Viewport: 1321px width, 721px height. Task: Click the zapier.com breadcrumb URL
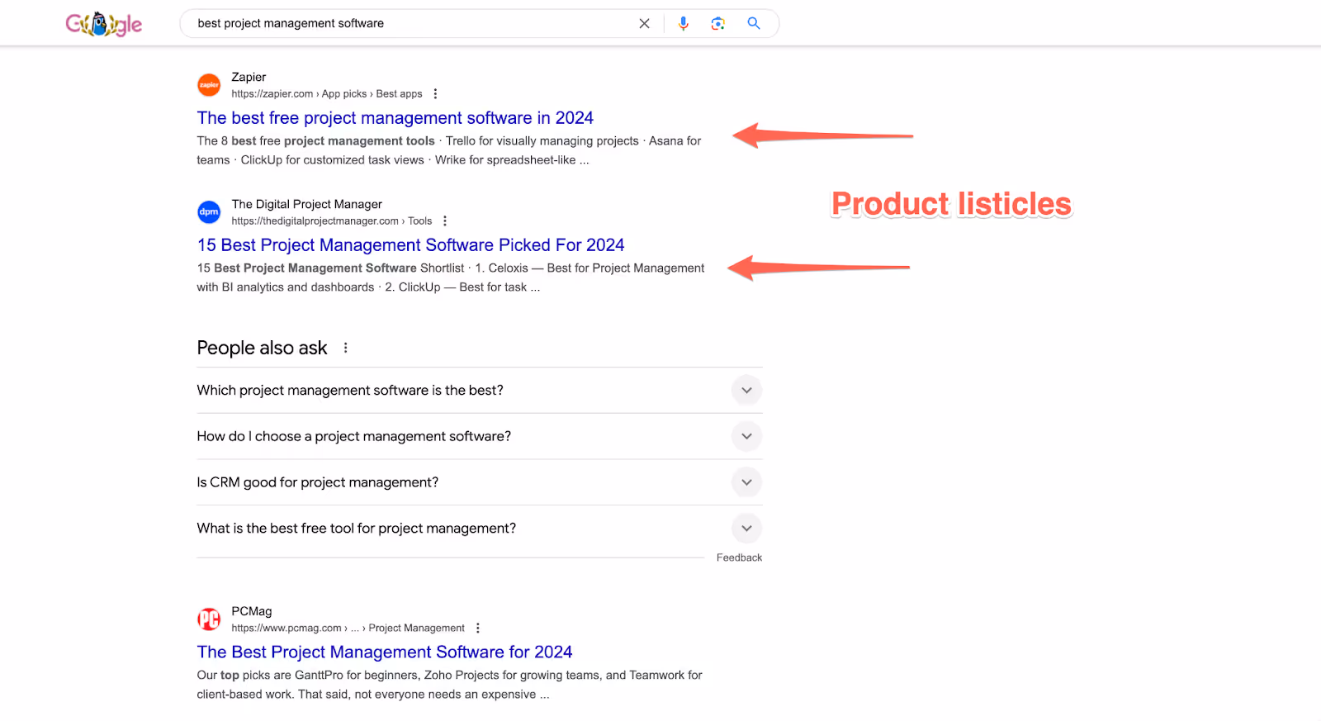tap(326, 94)
